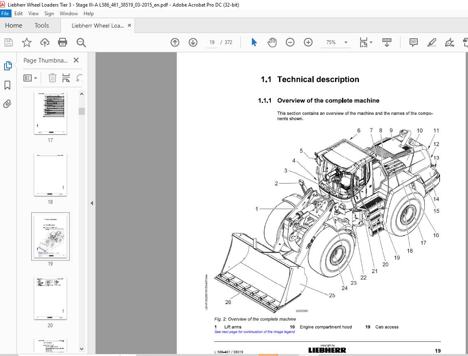Viewport: 468px width, 356px height.
Task: Click the print pages icon in thumbnails panel
Action: tap(66, 78)
